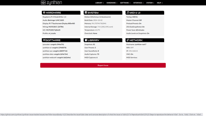This screenshot has height=116, width=206.
Task: Open the Snapshots count link
Action: pos(94,45)
